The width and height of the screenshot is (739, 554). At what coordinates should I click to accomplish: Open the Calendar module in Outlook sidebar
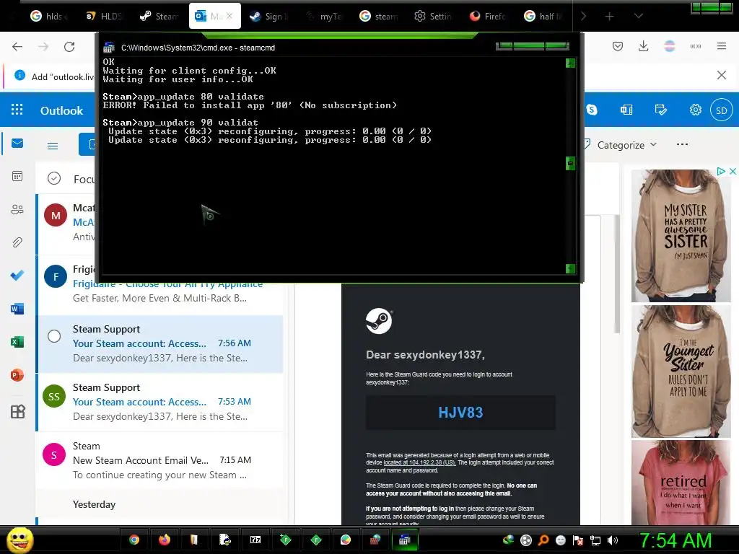(x=17, y=176)
